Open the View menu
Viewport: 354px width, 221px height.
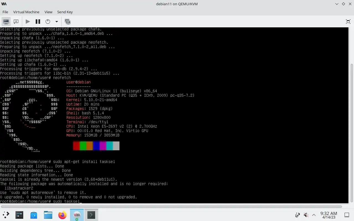[x=48, y=12]
